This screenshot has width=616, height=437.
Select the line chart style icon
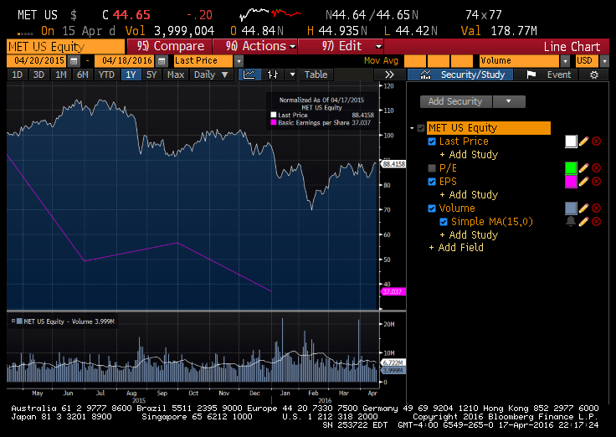tap(249, 75)
